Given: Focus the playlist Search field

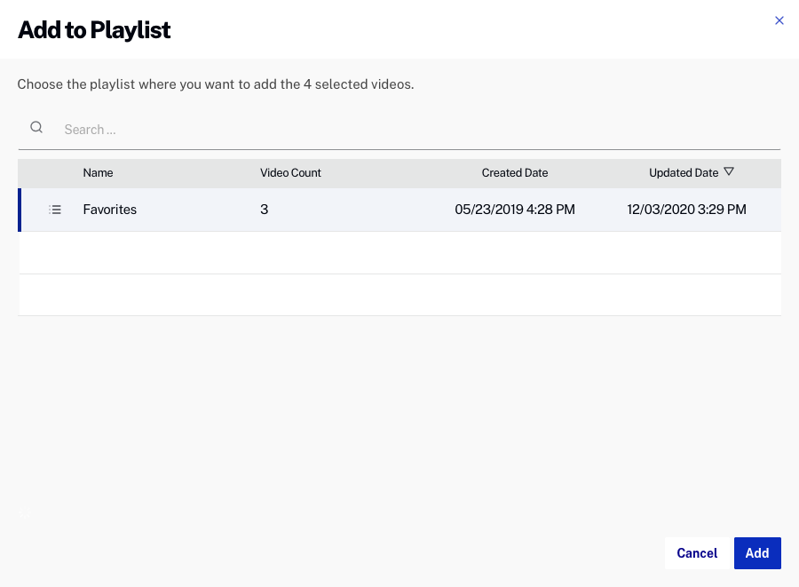Looking at the screenshot, I should tap(417, 130).
